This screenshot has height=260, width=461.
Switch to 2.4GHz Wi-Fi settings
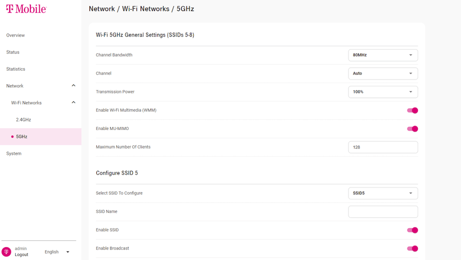pyautogui.click(x=24, y=120)
